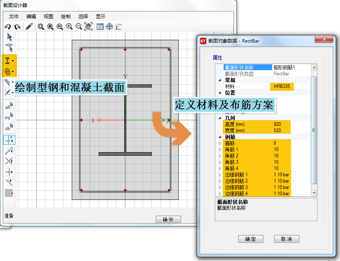Image resolution: width=340 pixels, height=261 pixels.
Task: Open the 绘制 menu
Action: pyautogui.click(x=65, y=16)
